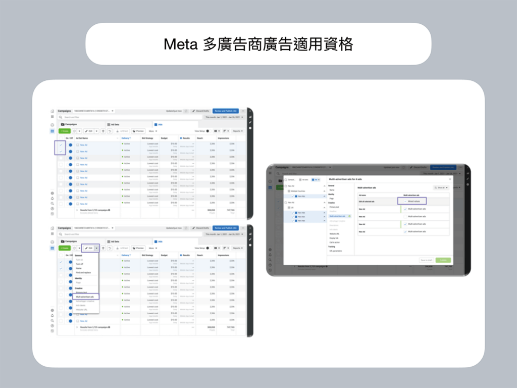This screenshot has width=517, height=388.
Task: Click Home icon in lower screenshot sidebar
Action: pyautogui.click(x=52, y=228)
